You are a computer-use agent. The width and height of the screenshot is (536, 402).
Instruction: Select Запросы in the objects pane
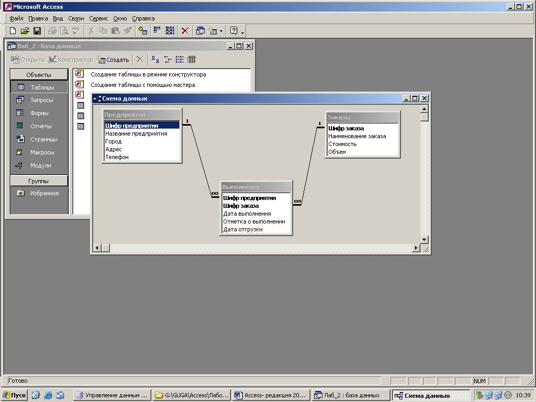click(x=39, y=100)
